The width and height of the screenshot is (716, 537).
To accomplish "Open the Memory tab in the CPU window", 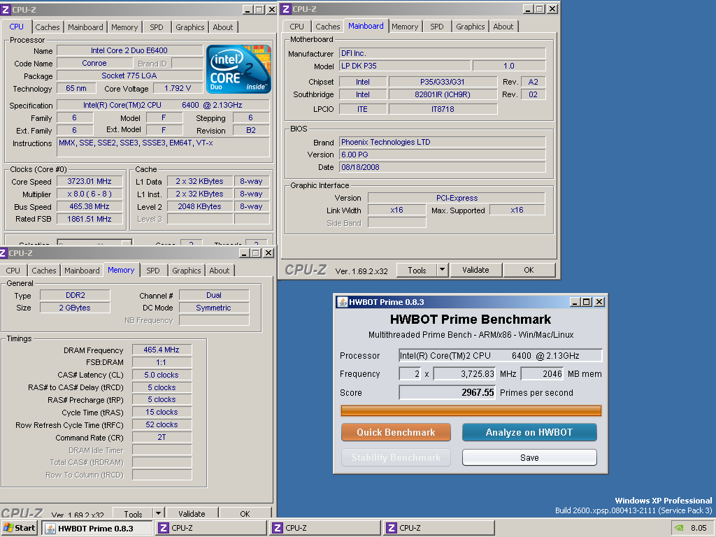I will point(124,27).
